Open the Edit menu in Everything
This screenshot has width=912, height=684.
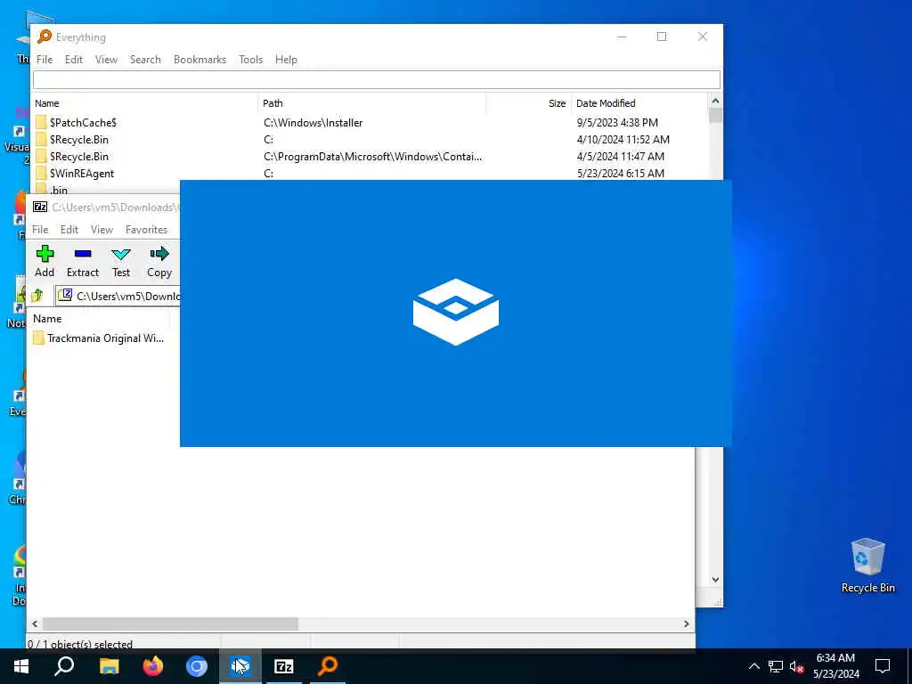[74, 60]
